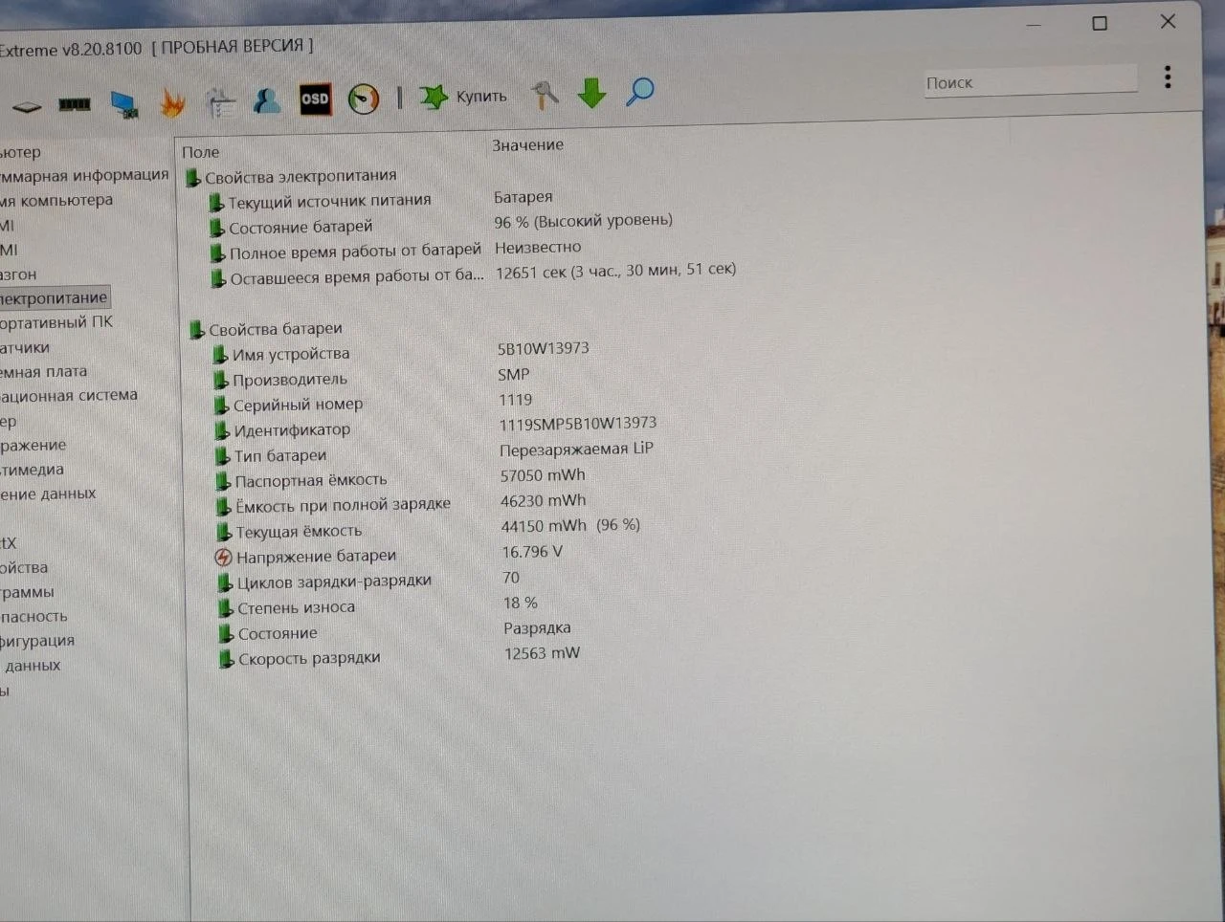Click the user silhouette toolbar icon
The height and width of the screenshot is (922, 1225).
[x=267, y=100]
